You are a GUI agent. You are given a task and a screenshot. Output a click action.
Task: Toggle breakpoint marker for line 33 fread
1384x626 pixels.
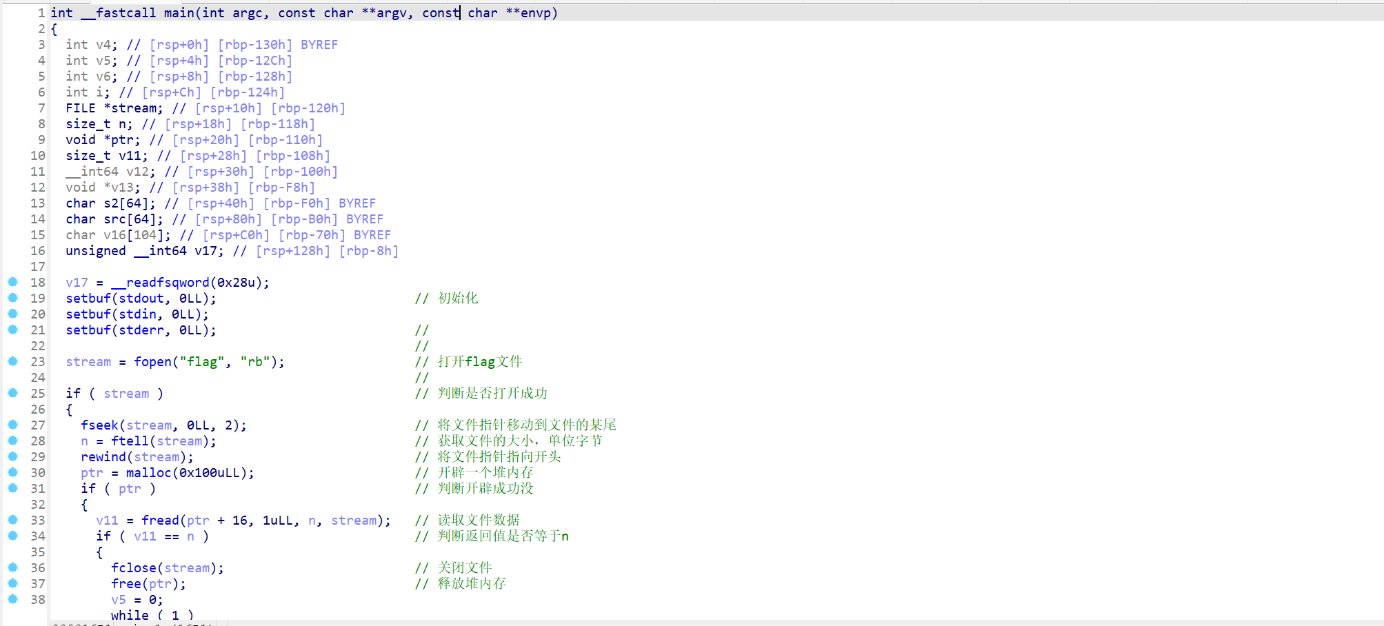pos(12,520)
